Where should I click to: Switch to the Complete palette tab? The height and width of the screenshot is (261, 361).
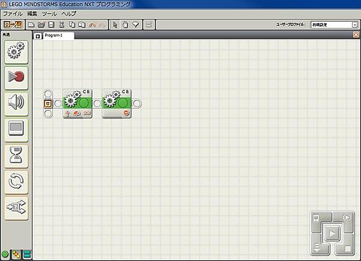tap(16, 255)
